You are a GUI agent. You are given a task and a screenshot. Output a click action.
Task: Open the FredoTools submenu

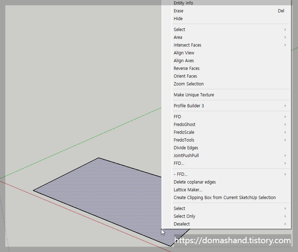(226, 140)
